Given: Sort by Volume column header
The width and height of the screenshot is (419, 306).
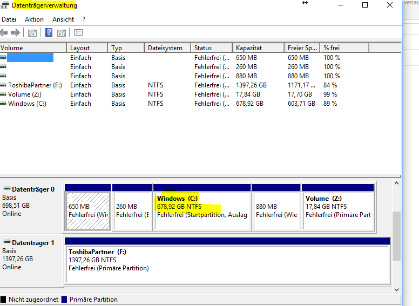Looking at the screenshot, I should (x=33, y=48).
